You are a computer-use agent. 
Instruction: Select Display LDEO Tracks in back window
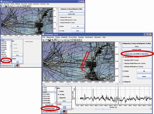[x=60, y=17]
